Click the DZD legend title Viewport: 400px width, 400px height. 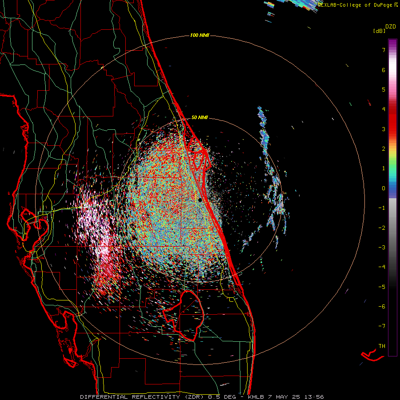pyautogui.click(x=391, y=27)
